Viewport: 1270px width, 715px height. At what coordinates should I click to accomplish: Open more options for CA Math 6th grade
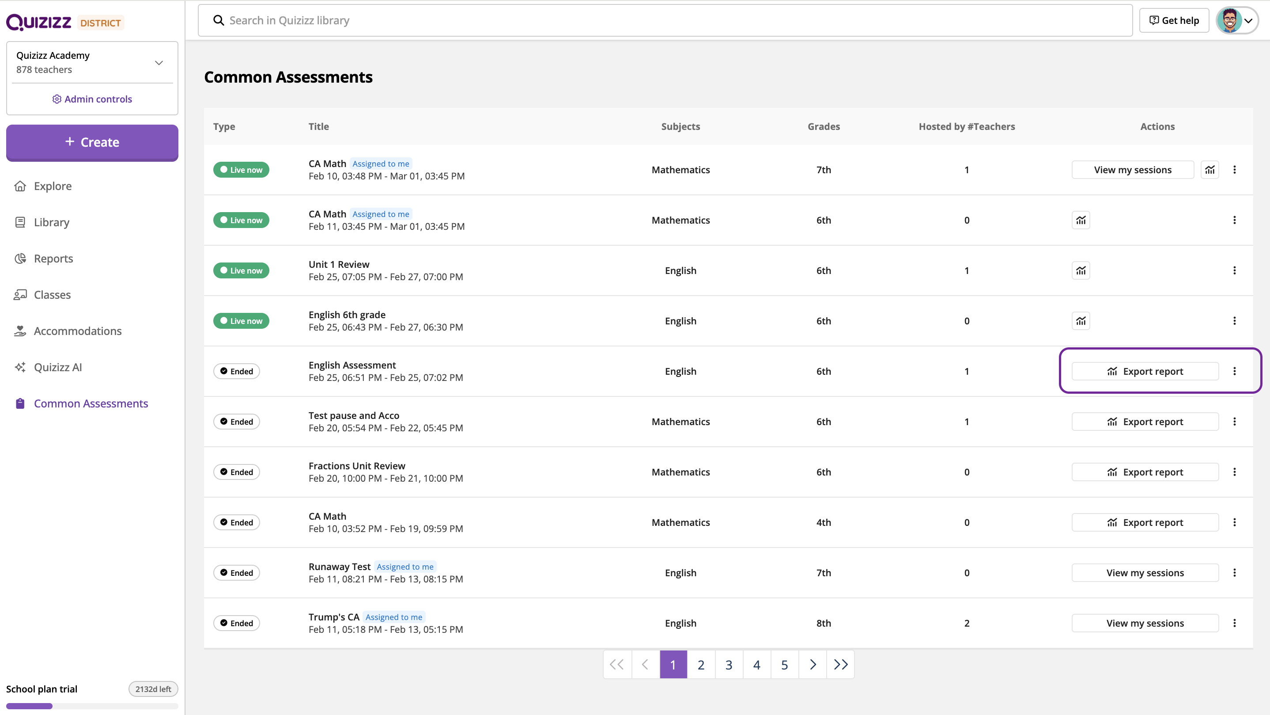1235,220
